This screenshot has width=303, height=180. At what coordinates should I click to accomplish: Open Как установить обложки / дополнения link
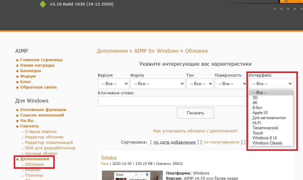[x=195, y=131]
